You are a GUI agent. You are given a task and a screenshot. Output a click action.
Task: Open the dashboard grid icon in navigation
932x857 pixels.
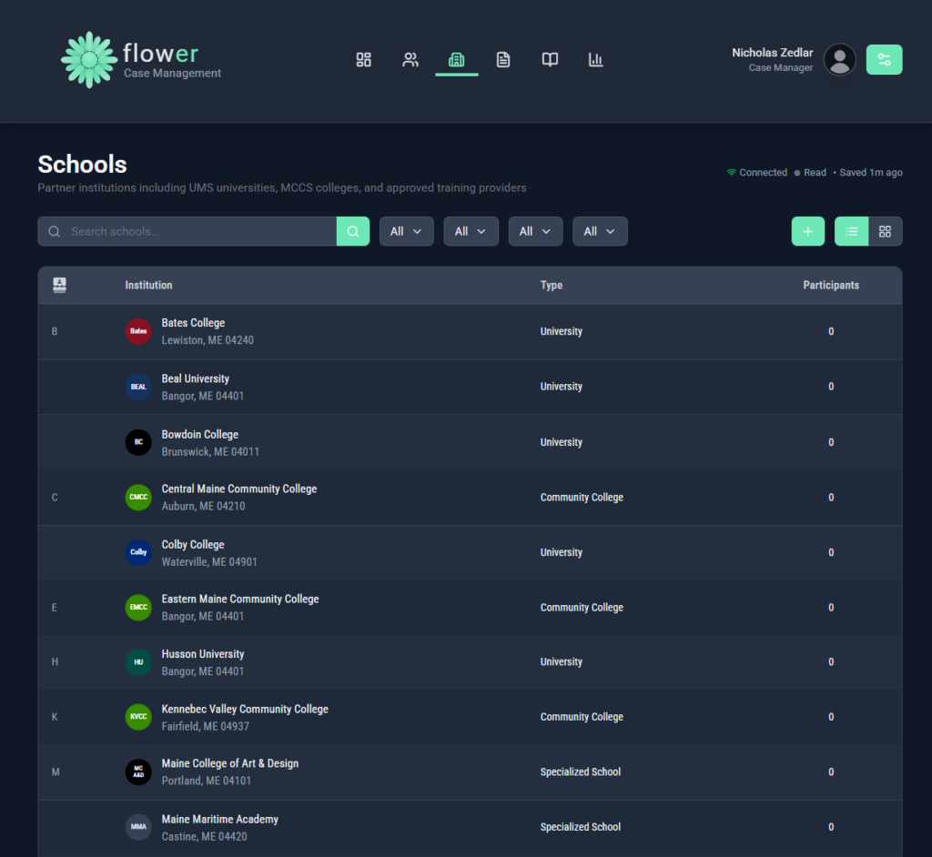click(364, 60)
